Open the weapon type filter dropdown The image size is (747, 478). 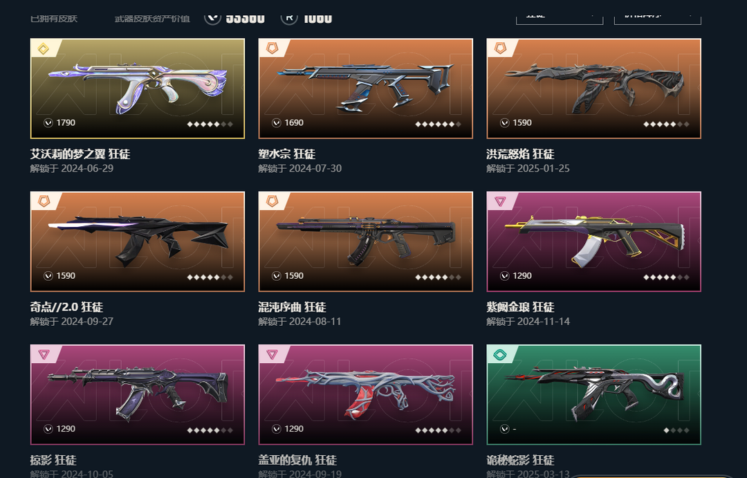click(x=560, y=17)
